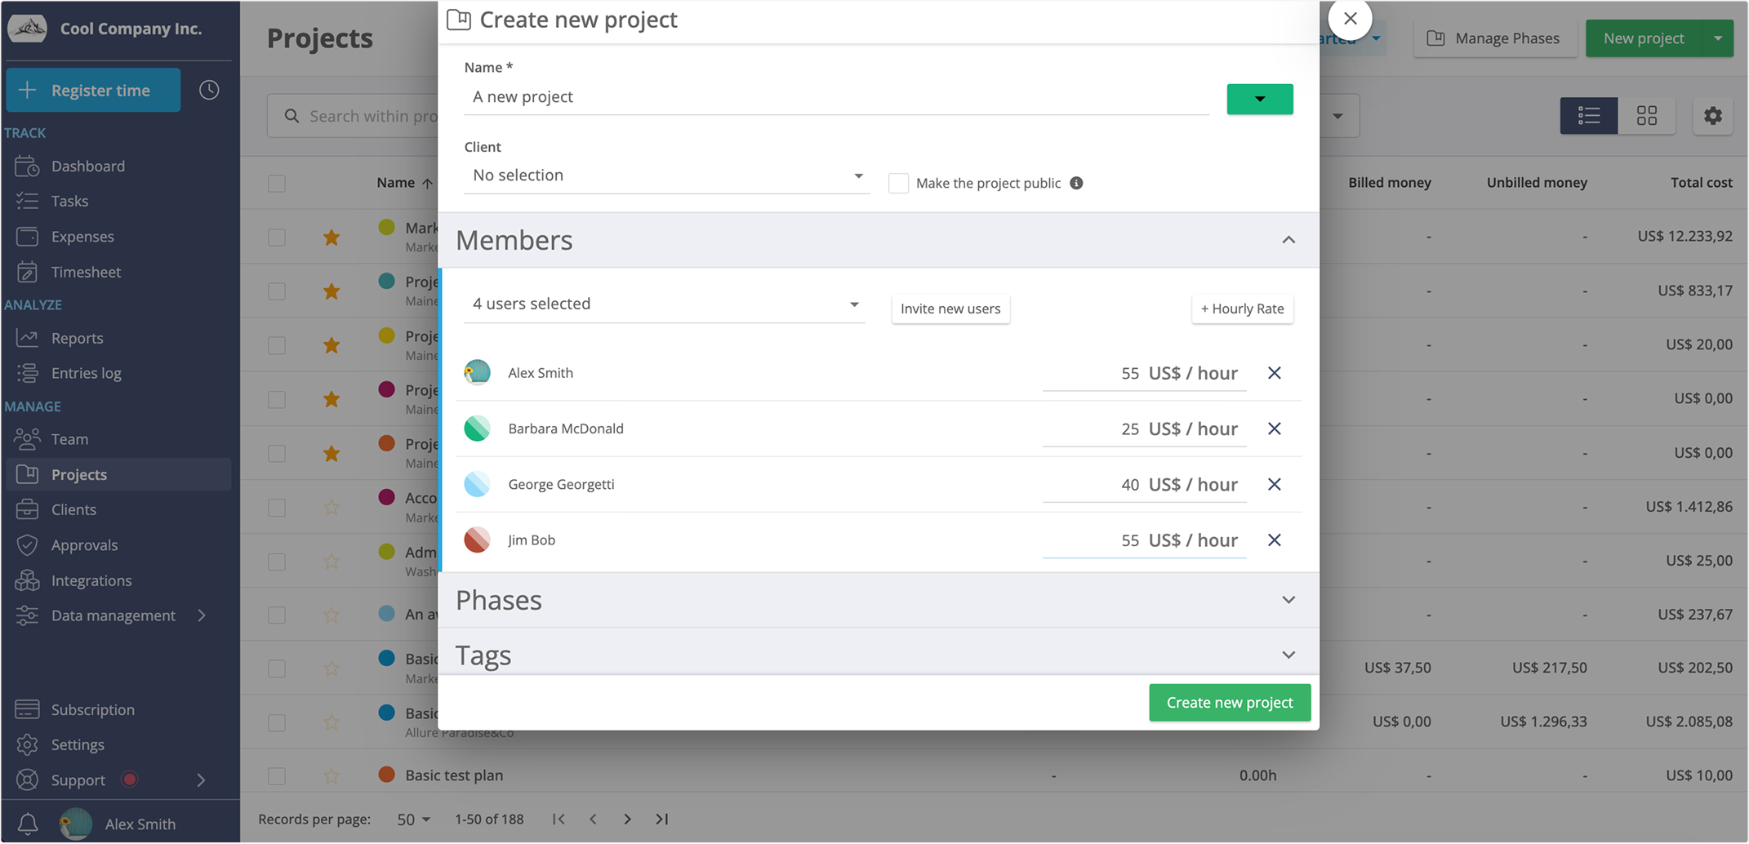Click the info icon next to project public

[1076, 183]
